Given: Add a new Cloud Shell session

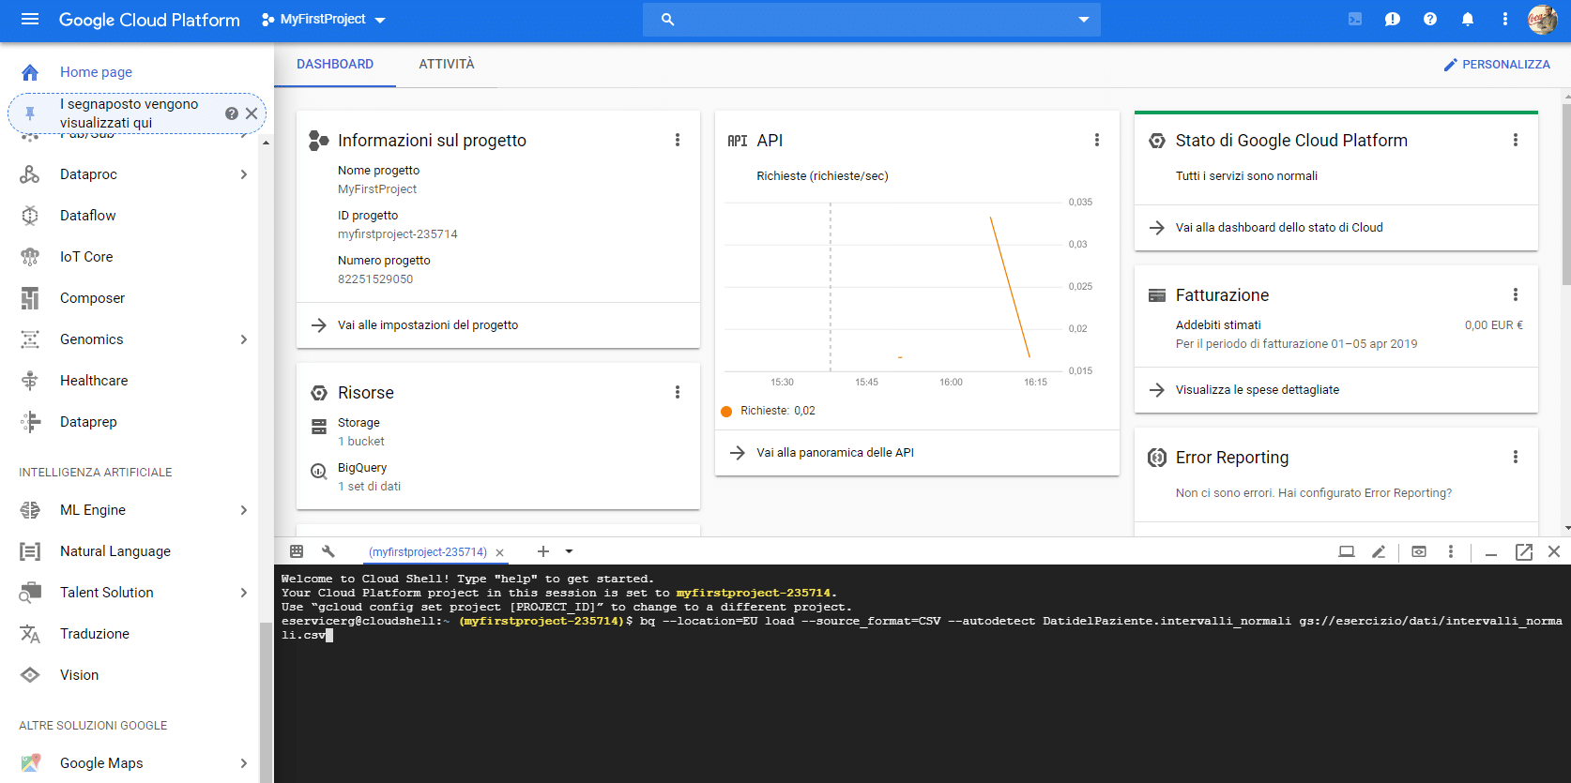Looking at the screenshot, I should (x=543, y=551).
